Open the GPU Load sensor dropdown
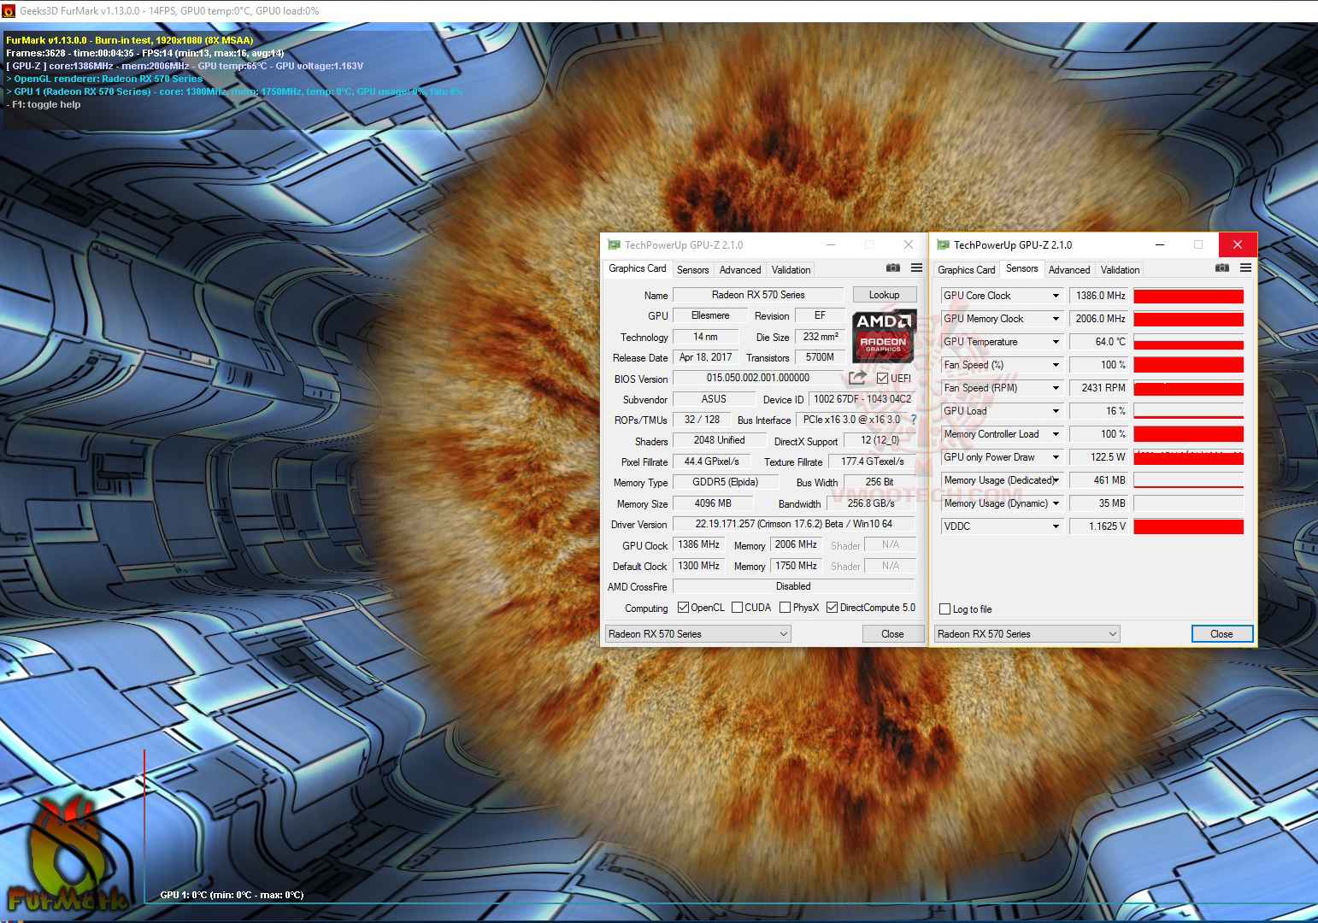This screenshot has width=1318, height=923. (1056, 411)
